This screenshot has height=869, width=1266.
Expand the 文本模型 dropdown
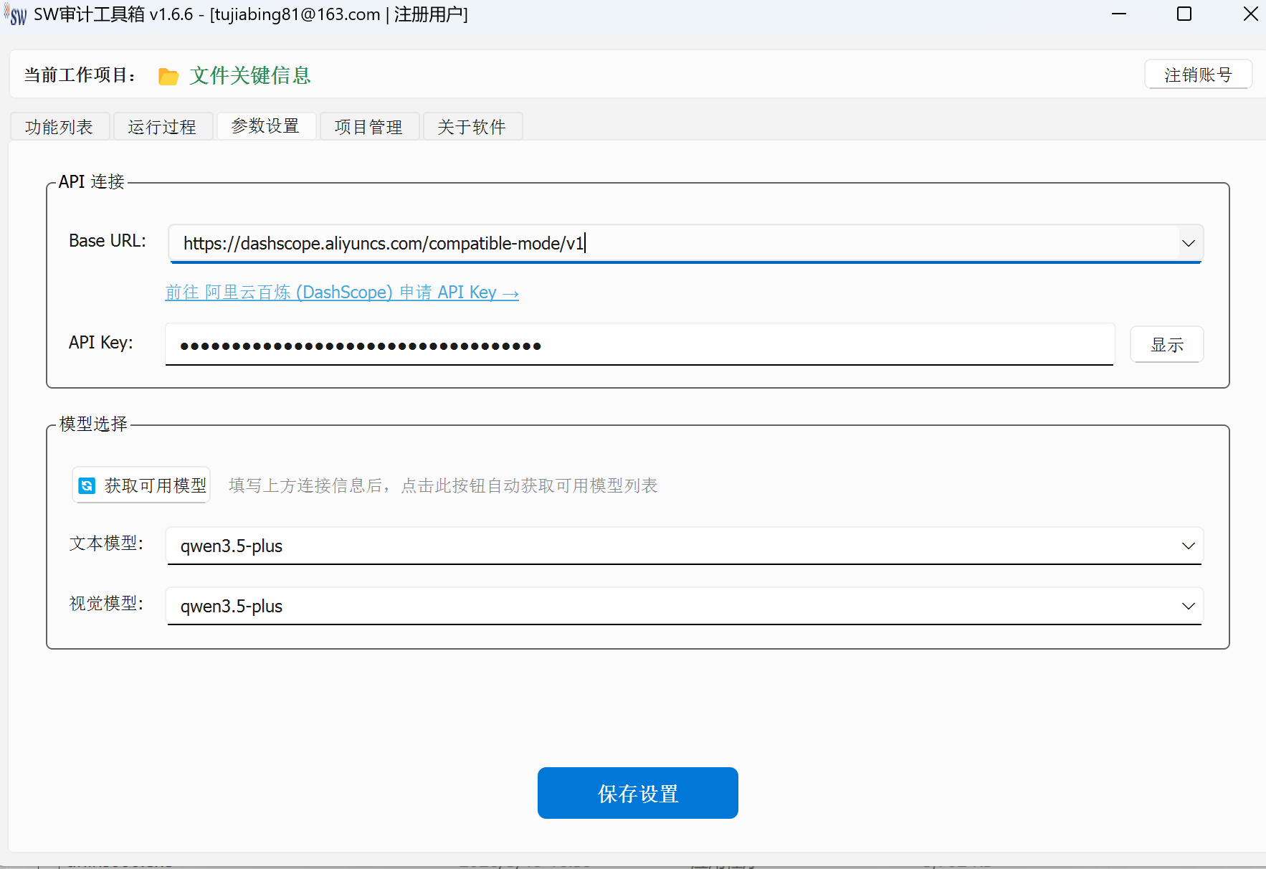pyautogui.click(x=1188, y=546)
